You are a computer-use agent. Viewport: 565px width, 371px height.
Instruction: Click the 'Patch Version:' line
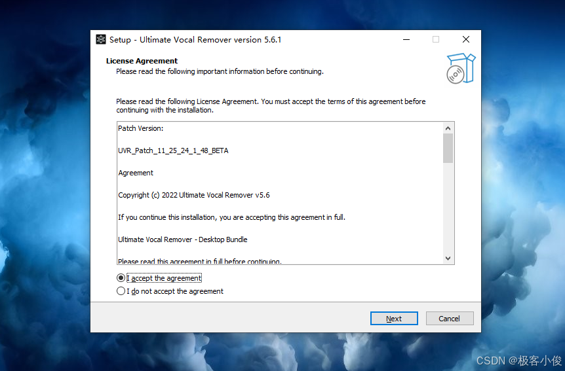click(x=140, y=128)
